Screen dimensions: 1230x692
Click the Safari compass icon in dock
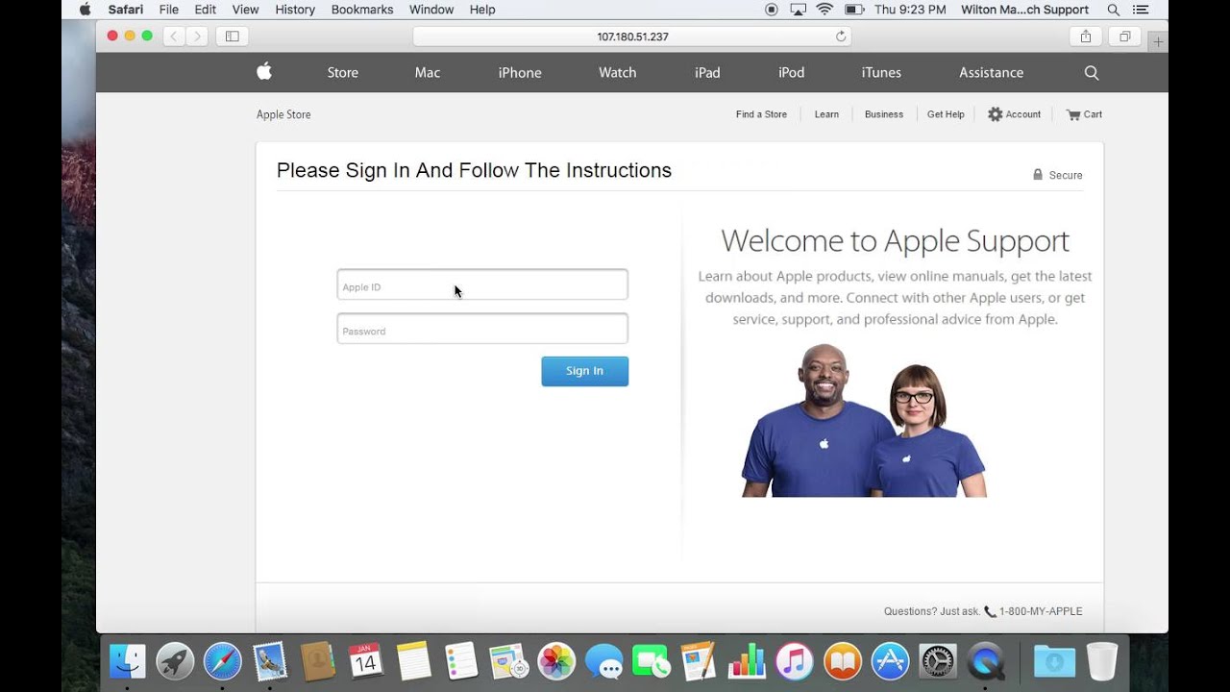click(223, 661)
